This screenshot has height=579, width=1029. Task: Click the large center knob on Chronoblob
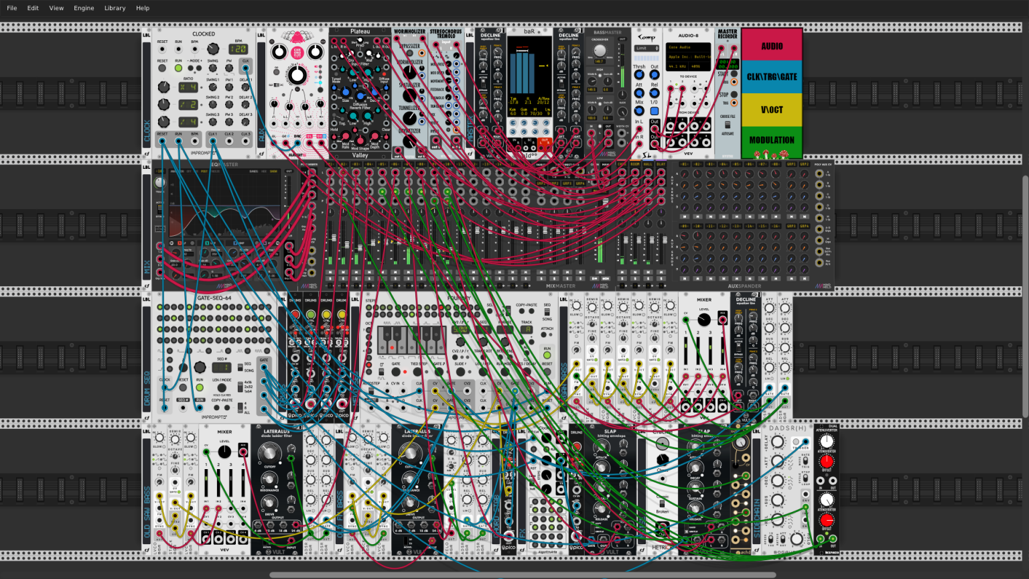[x=297, y=74]
